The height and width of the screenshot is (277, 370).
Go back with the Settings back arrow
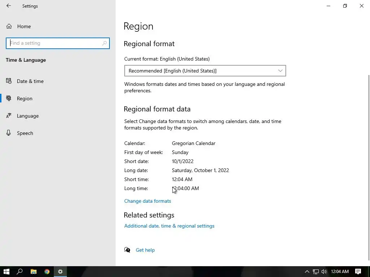point(9,6)
